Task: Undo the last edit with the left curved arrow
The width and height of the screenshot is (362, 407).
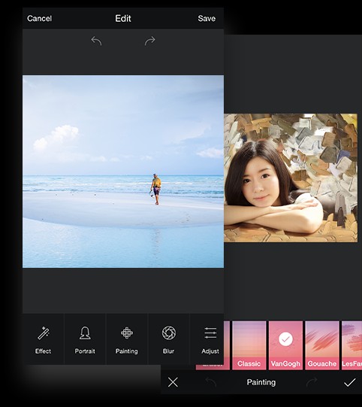Action: pyautogui.click(x=96, y=41)
